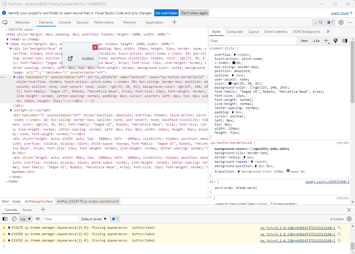Add a drawer tab with plus icon
This screenshot has width=355, height=254.
coord(43,210)
